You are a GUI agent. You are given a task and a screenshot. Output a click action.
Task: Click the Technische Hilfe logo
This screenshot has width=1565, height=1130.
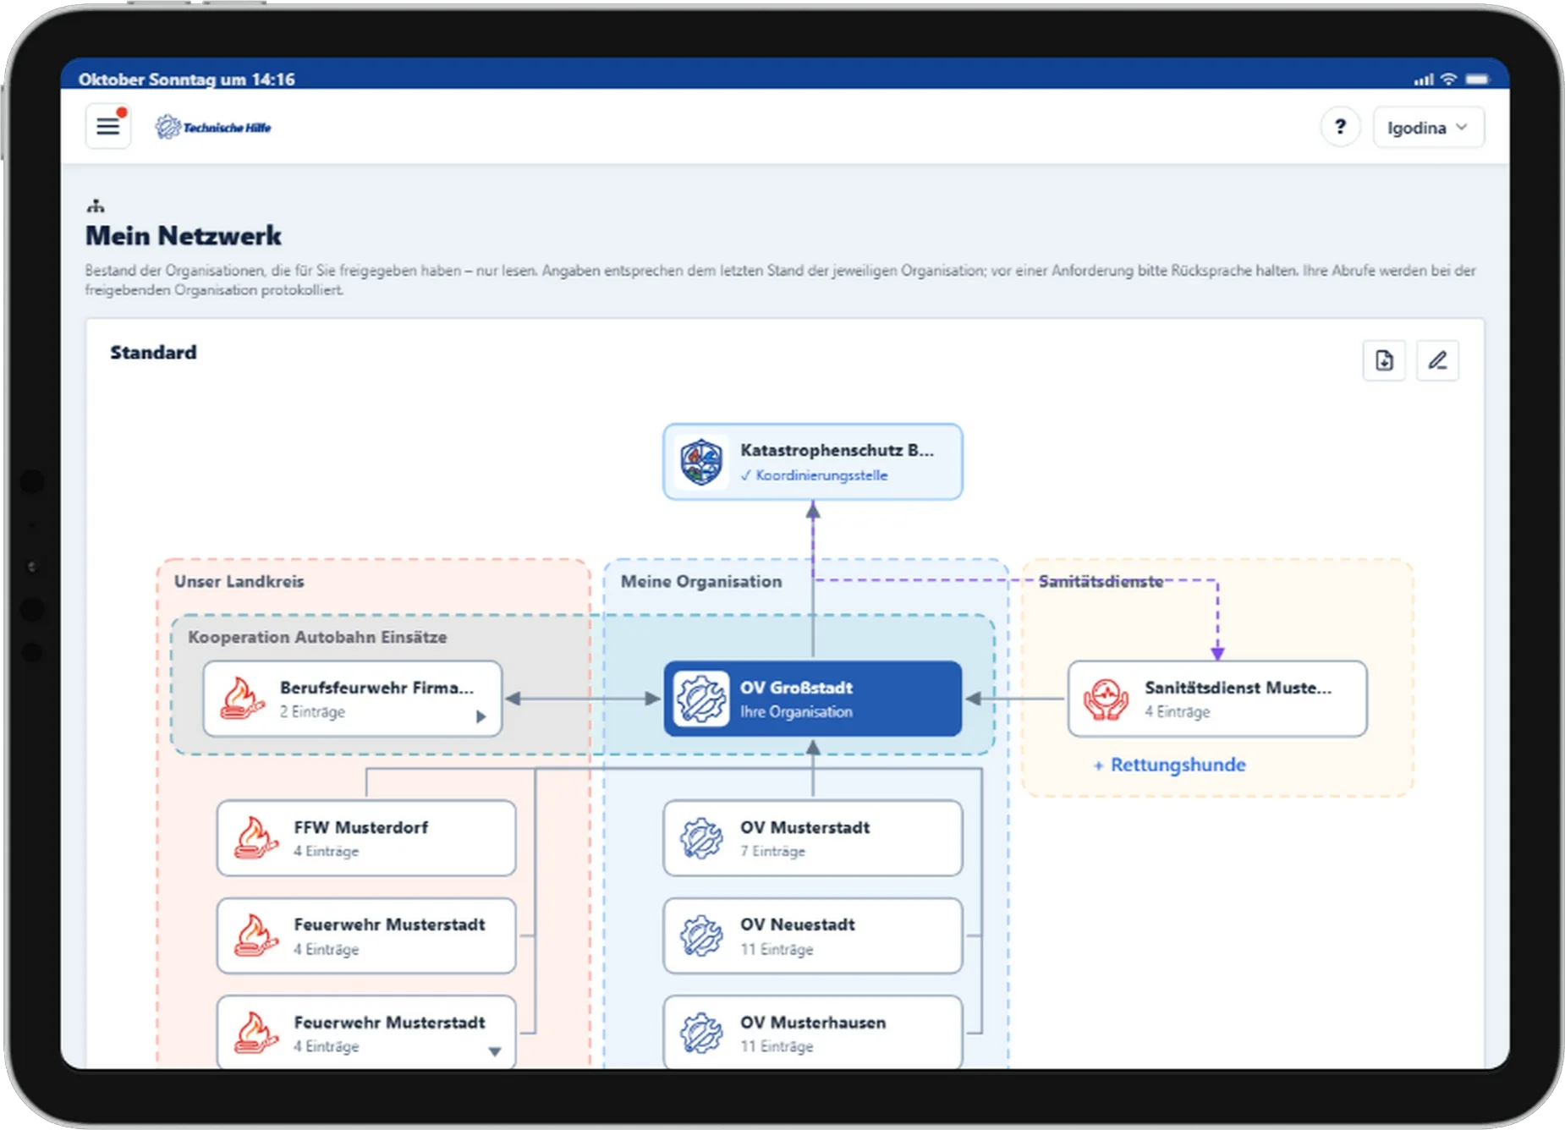[x=213, y=127]
